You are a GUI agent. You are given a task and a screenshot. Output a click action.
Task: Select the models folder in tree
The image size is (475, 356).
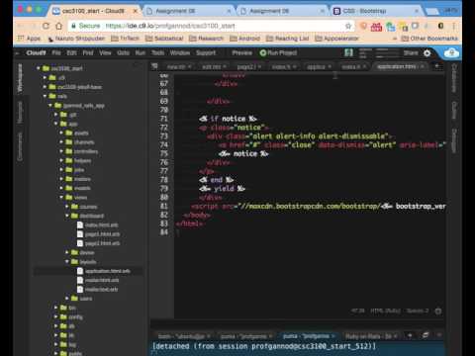click(82, 188)
